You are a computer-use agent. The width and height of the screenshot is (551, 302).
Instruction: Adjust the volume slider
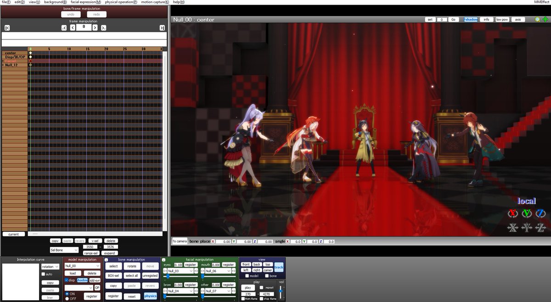(281, 291)
